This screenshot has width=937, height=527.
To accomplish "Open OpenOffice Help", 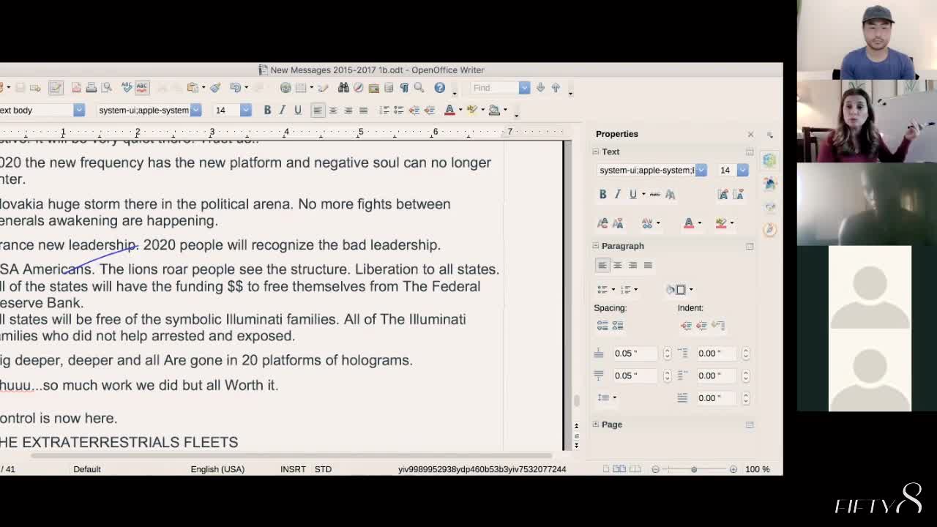I will (x=439, y=88).
